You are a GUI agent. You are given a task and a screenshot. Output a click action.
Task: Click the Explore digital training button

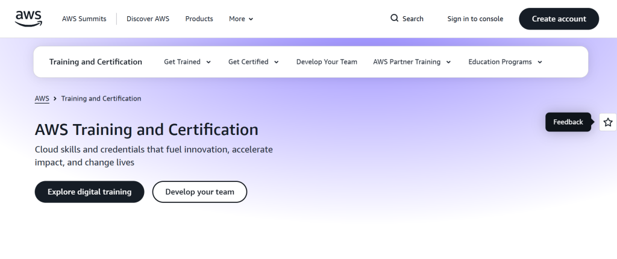pyautogui.click(x=89, y=192)
